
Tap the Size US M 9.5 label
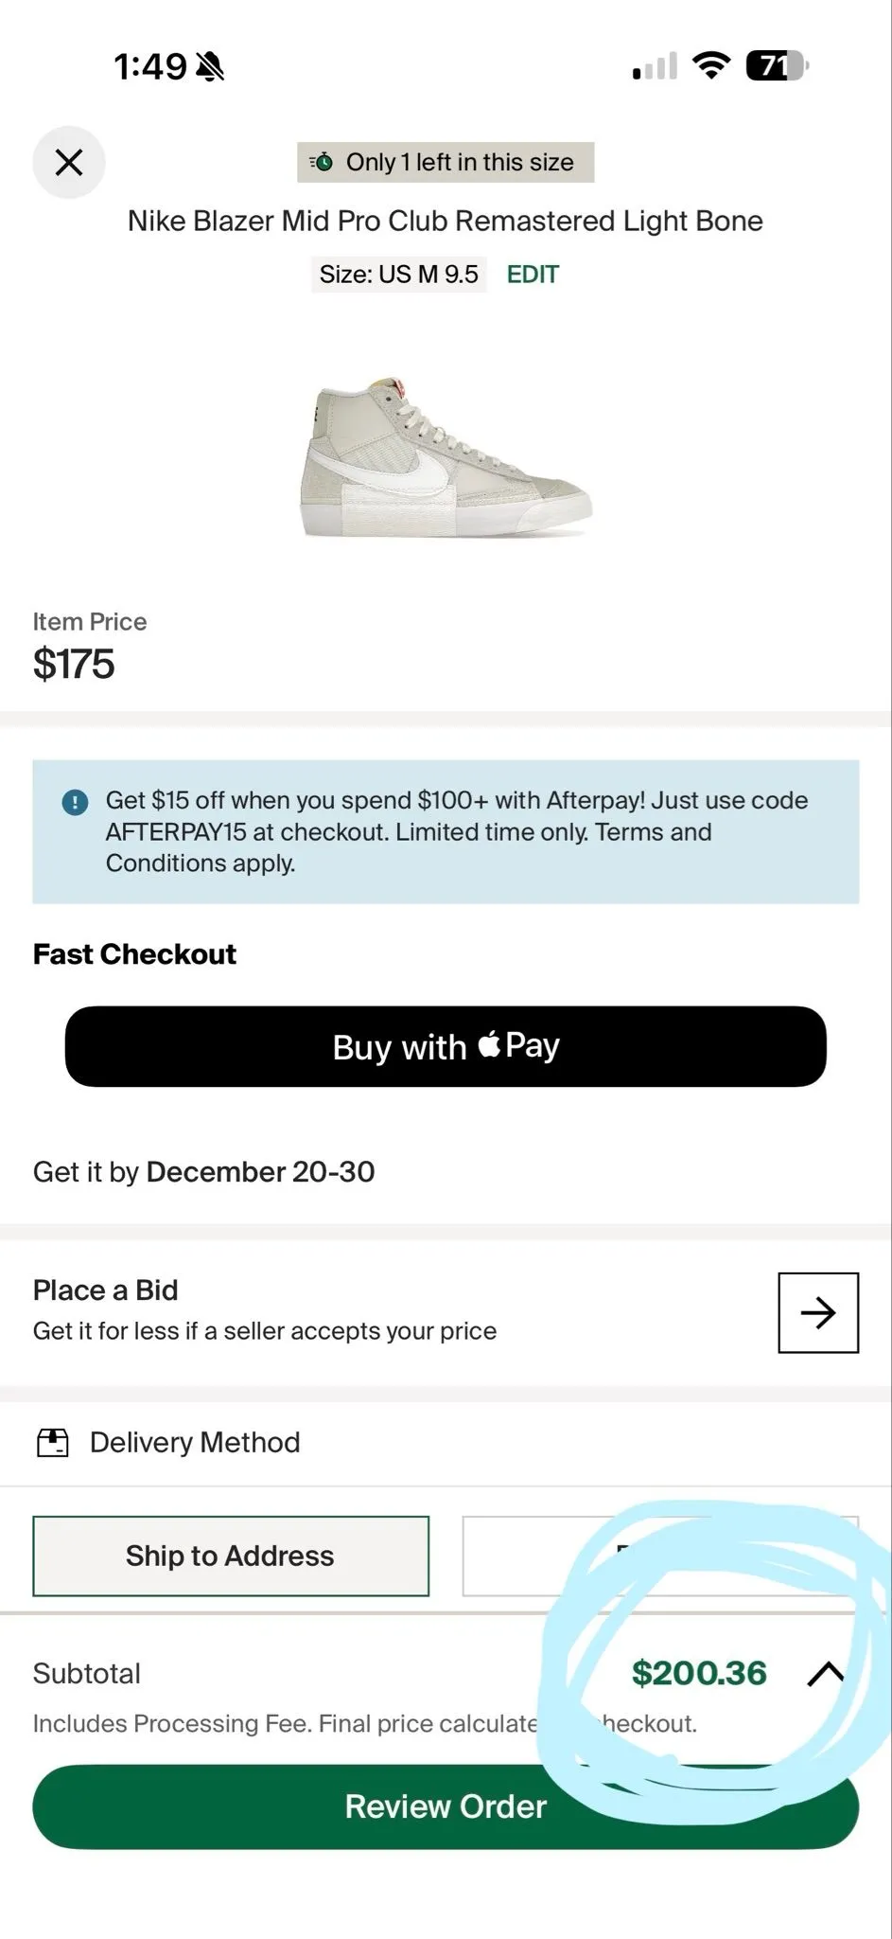pyautogui.click(x=399, y=275)
